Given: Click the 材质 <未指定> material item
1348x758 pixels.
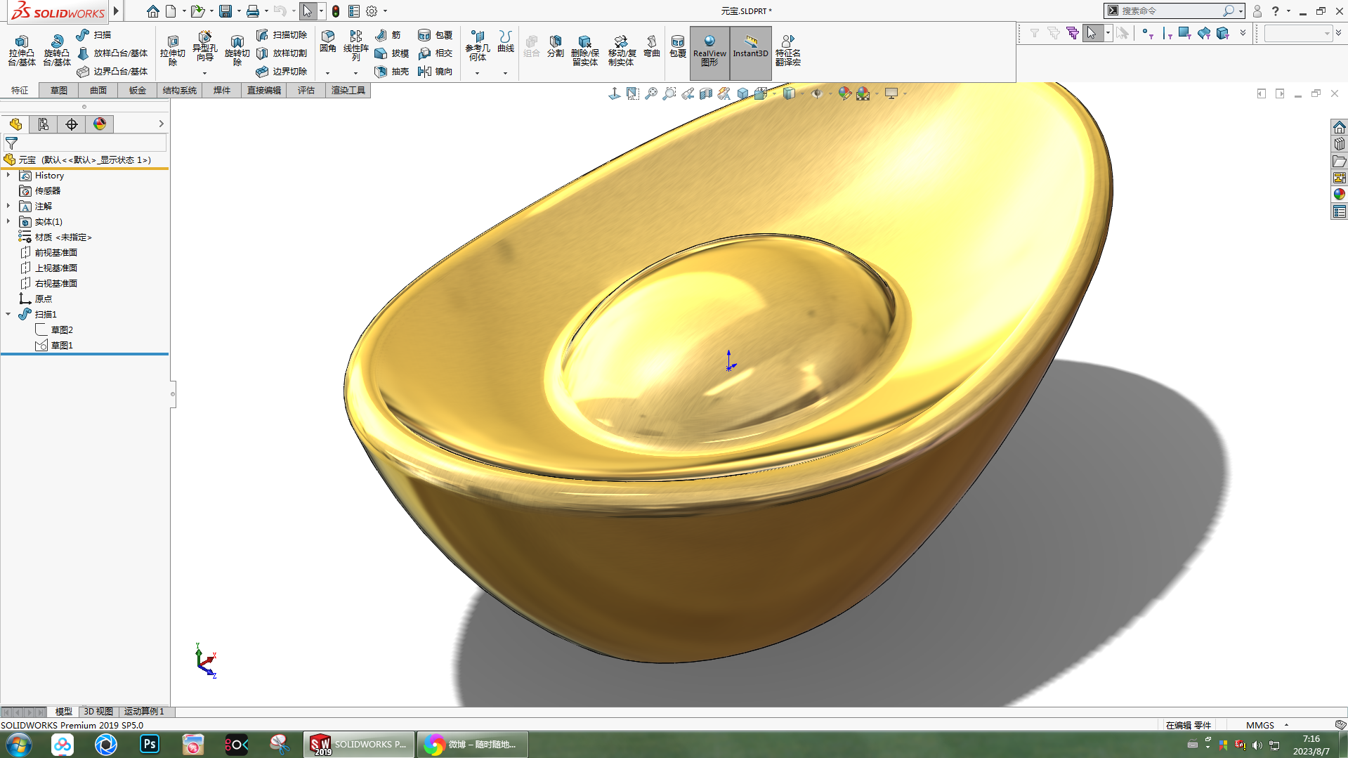Looking at the screenshot, I should (x=63, y=237).
